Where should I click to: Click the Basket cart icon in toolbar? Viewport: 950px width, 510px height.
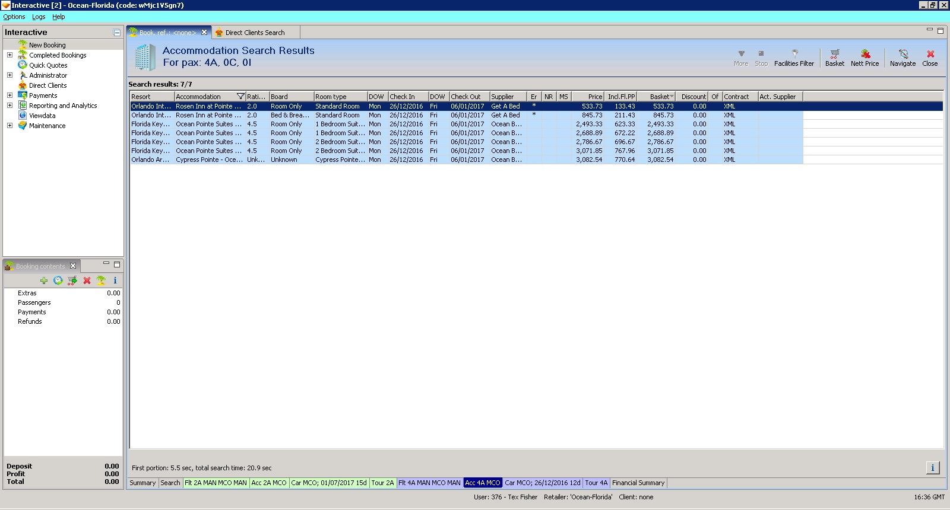coord(834,58)
